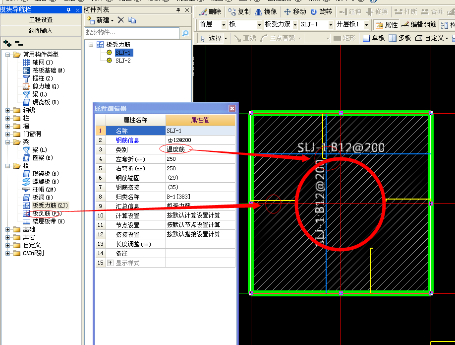This screenshot has height=345, width=455.
Task: Click the 类别 value 温度筋 cell
Action: (x=201, y=149)
